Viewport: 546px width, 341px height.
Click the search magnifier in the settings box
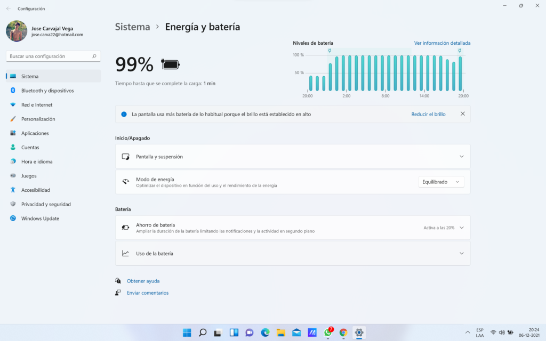tap(94, 56)
